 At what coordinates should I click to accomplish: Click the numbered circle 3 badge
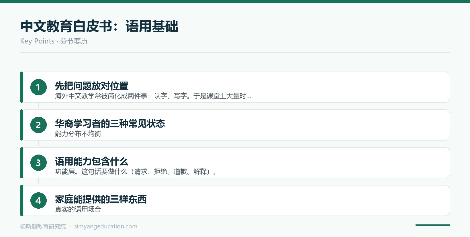(x=38, y=163)
